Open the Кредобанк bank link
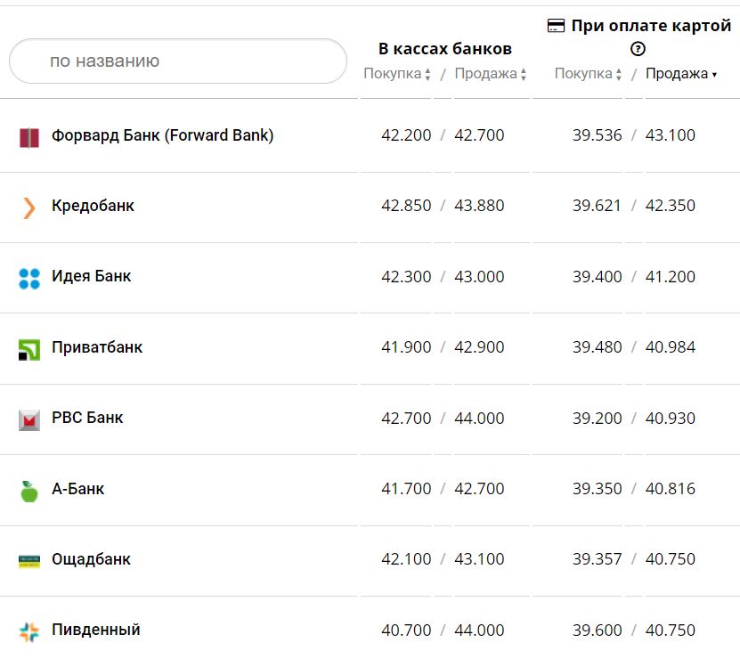Screen dimensions: 740x659 click(x=93, y=206)
